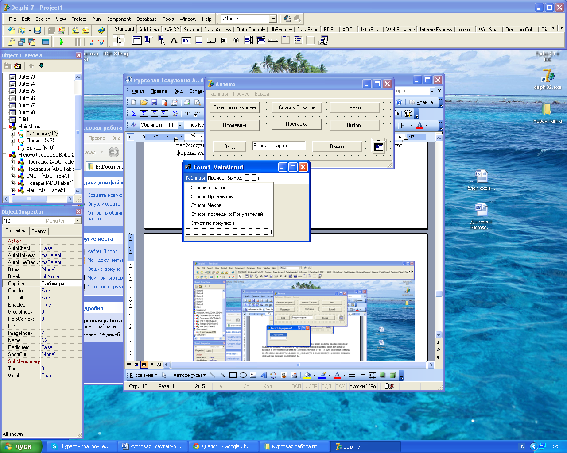Select the MainMenu component in palette
The width and height of the screenshot is (567, 453).
[x=149, y=40]
